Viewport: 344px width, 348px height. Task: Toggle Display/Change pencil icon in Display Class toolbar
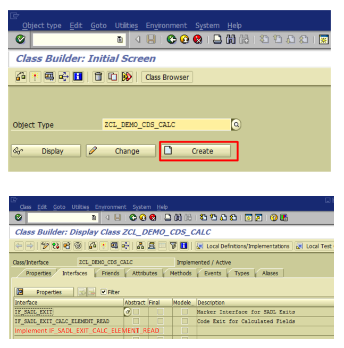(45, 246)
